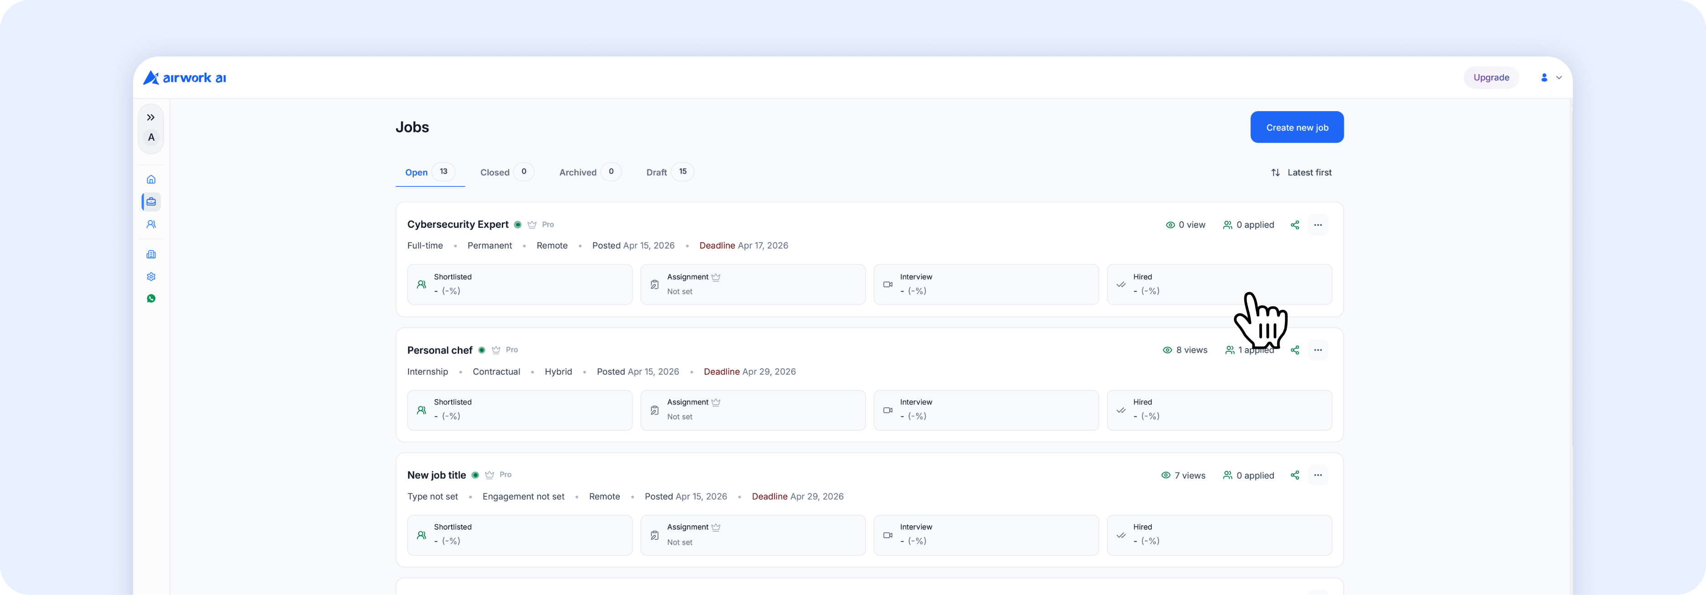The width and height of the screenshot is (1706, 595).
Task: Share the Cybersecurity Expert job
Action: pyautogui.click(x=1295, y=225)
